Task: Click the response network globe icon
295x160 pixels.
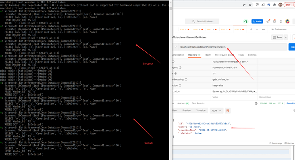Action: pyautogui.click(x=256, y=103)
